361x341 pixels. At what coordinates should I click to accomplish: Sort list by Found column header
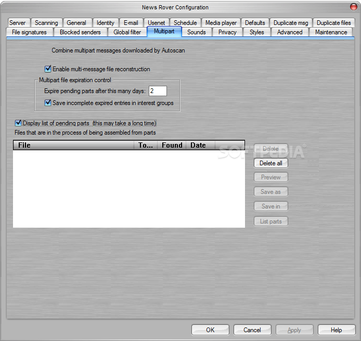pyautogui.click(x=172, y=145)
